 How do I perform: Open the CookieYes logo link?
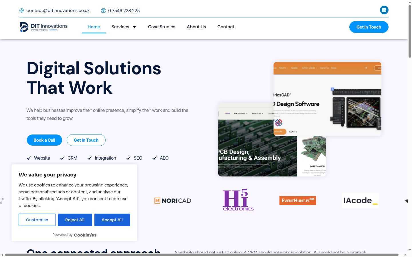[85, 235]
